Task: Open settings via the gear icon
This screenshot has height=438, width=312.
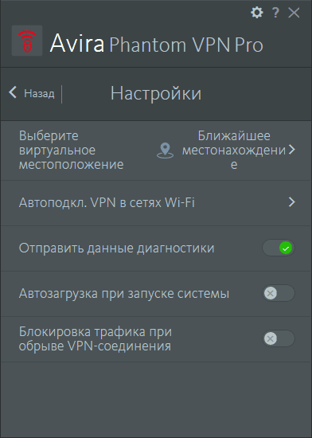Action: tap(257, 13)
